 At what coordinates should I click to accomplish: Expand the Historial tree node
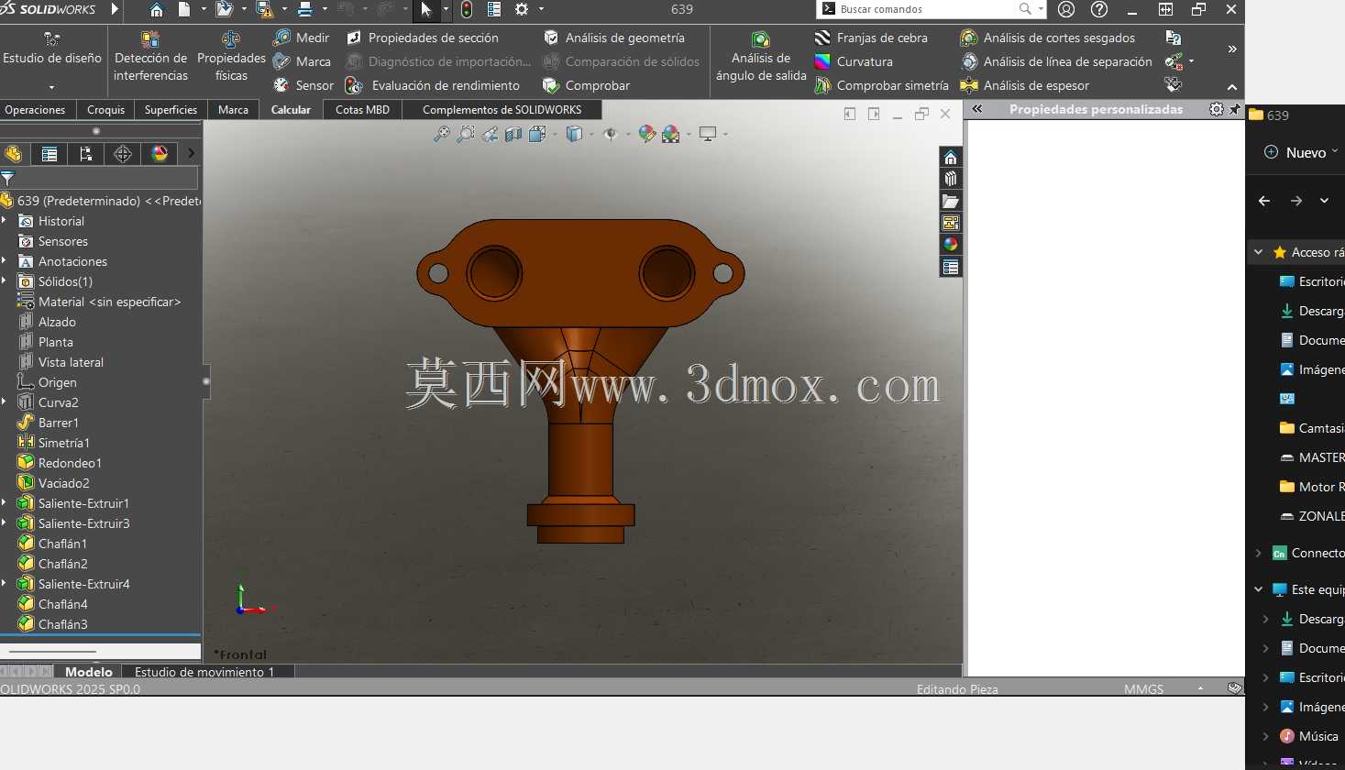[x=5, y=221]
